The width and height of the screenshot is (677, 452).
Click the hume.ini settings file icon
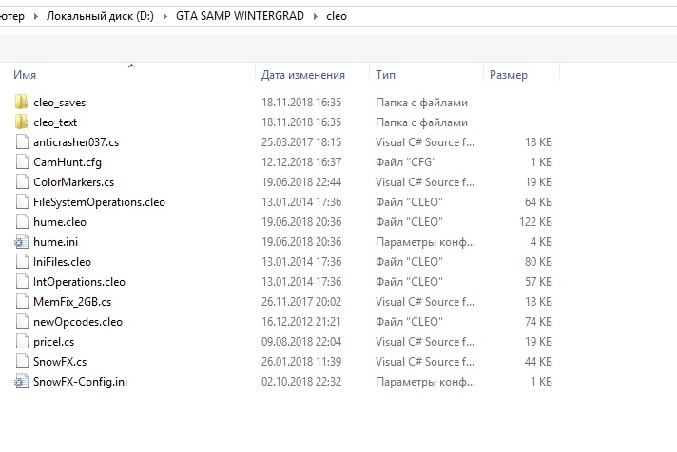[22, 242]
